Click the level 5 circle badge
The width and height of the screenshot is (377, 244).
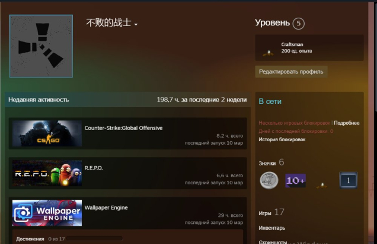coord(299,24)
